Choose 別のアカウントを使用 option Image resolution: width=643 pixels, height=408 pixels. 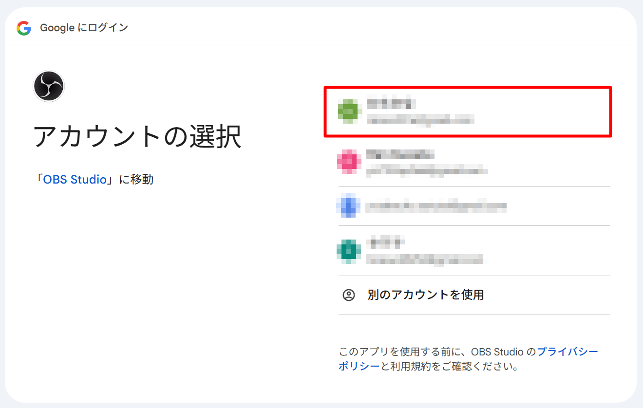pyautogui.click(x=425, y=295)
